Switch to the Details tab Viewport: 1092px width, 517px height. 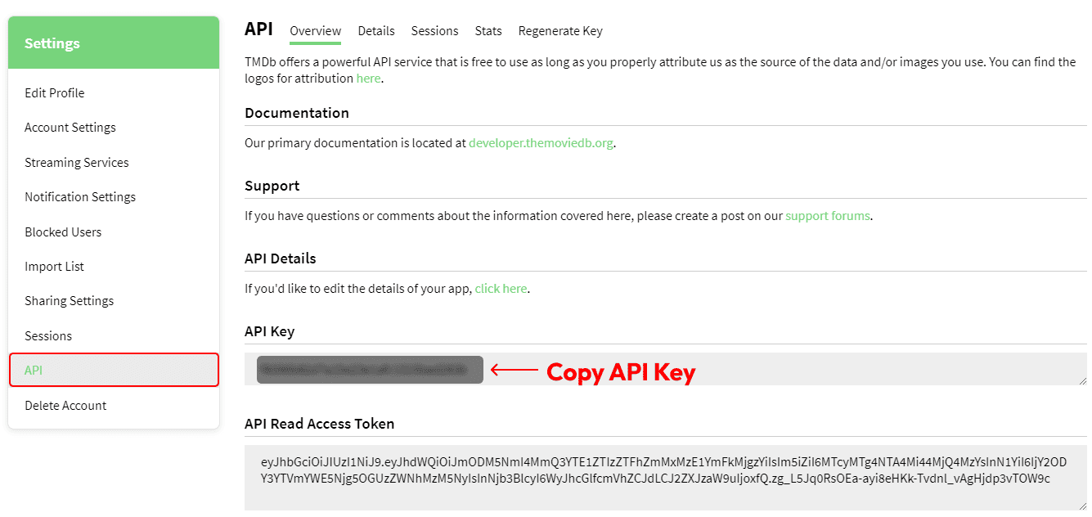click(376, 31)
